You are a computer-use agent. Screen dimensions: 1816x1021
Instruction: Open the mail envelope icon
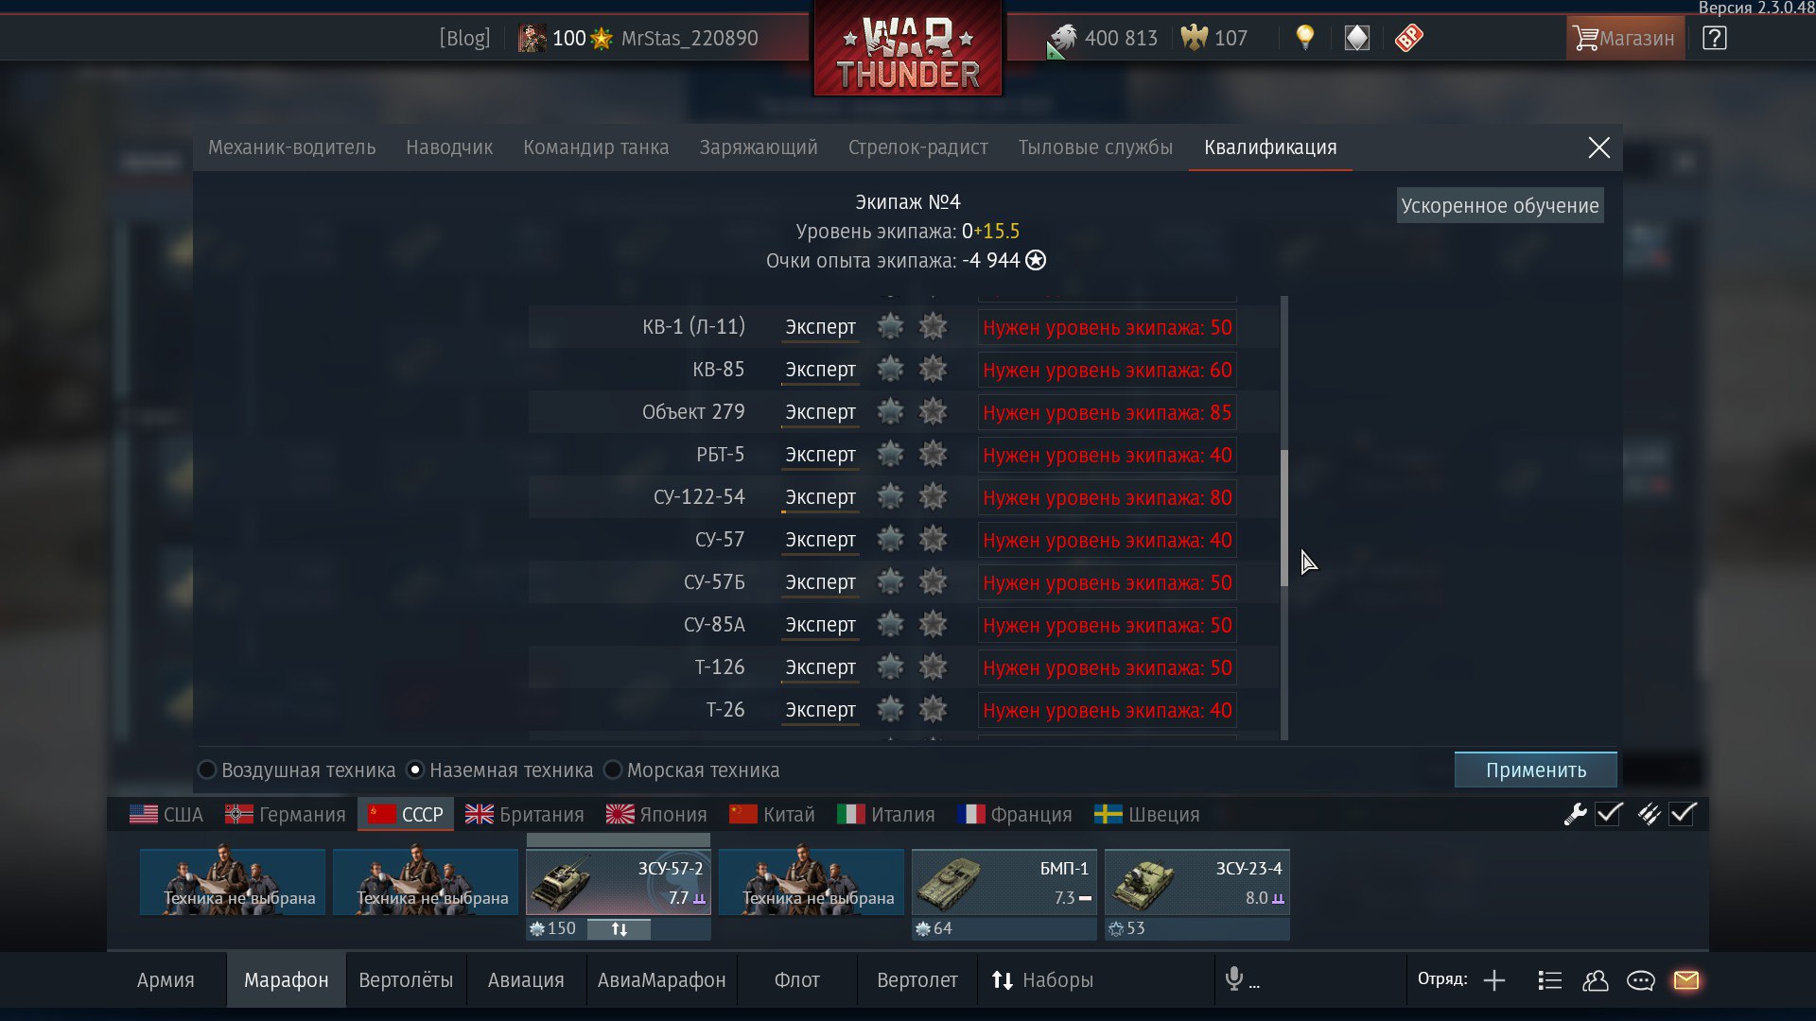1686,980
